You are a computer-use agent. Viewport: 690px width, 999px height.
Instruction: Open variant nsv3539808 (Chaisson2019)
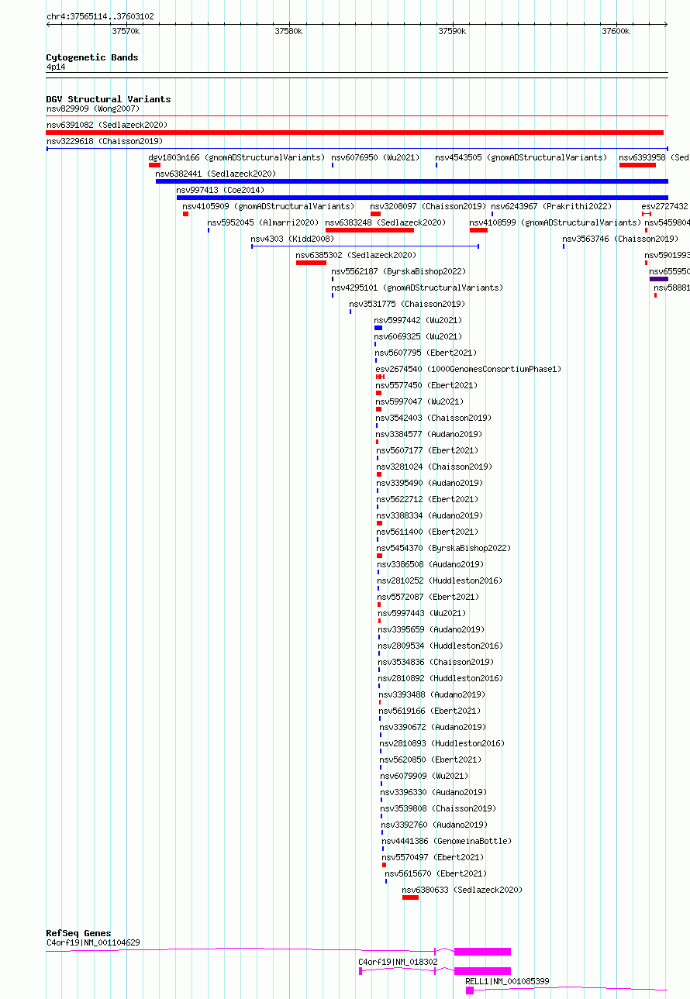tap(439, 808)
